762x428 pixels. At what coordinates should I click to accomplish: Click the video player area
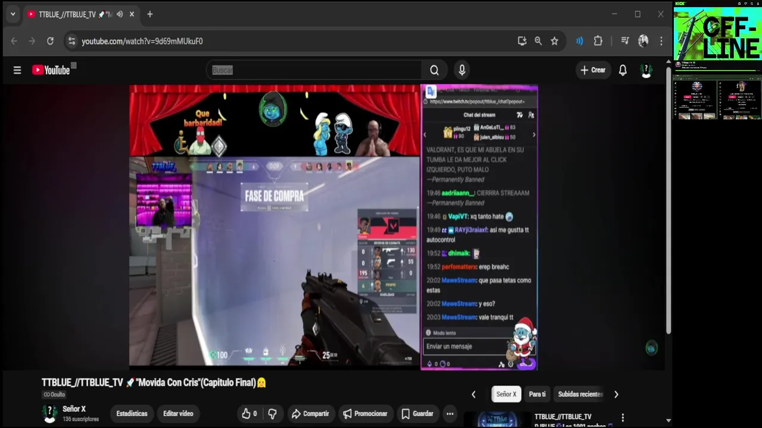pyautogui.click(x=334, y=228)
